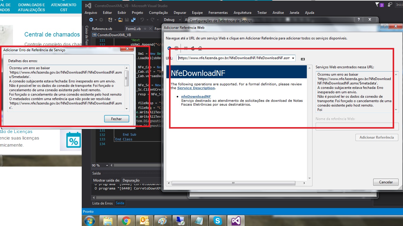The height and width of the screenshot is (226, 403).
Task: Open Paint from taskbar
Action: (x=163, y=221)
